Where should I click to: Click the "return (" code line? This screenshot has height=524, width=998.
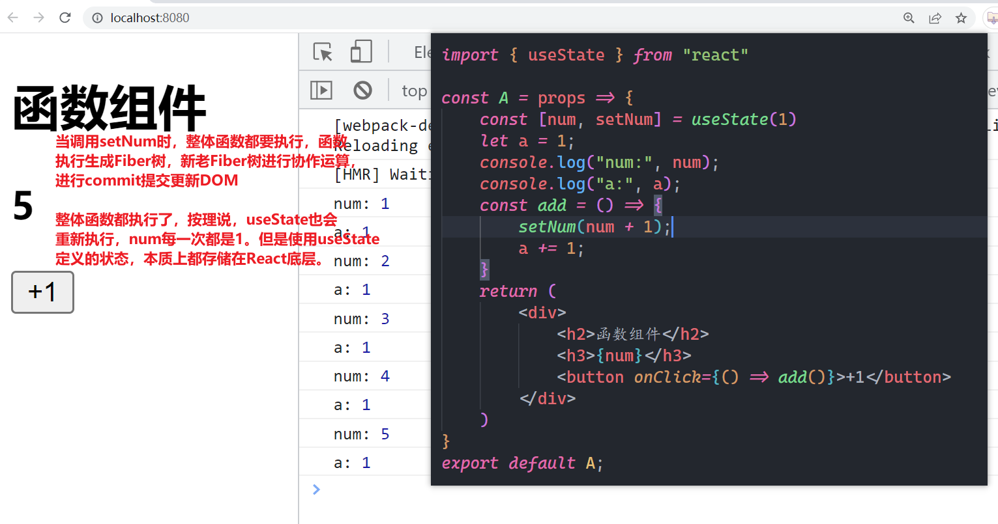pyautogui.click(x=518, y=291)
